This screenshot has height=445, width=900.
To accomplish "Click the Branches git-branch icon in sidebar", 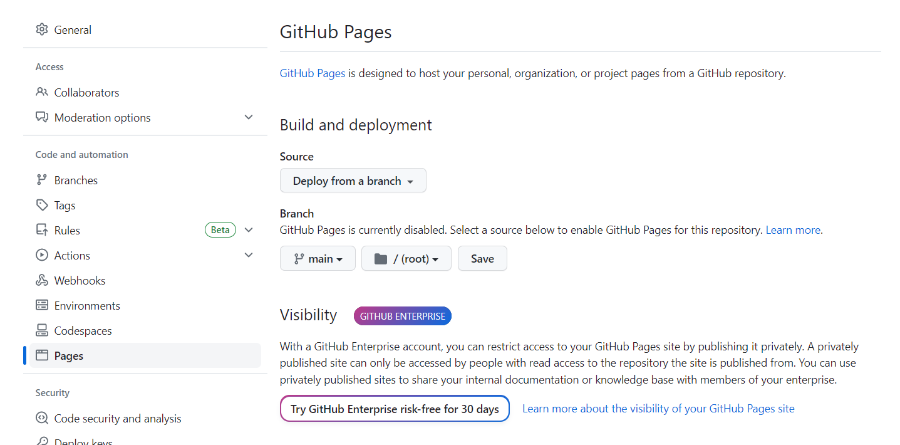I will click(42, 180).
